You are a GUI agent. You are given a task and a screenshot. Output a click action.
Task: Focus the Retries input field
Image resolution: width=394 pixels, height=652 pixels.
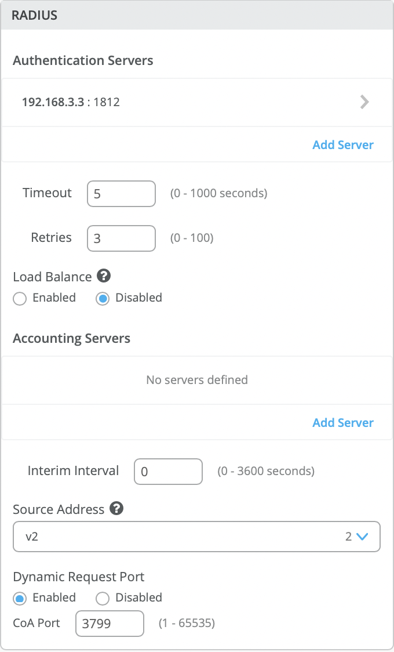coord(121,238)
